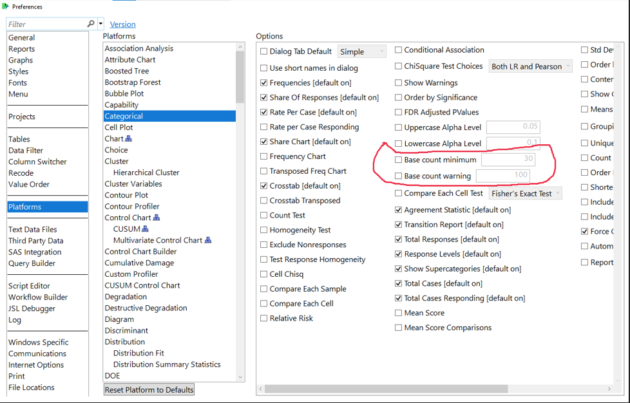Click the magnifier icon in Filter box

91,24
